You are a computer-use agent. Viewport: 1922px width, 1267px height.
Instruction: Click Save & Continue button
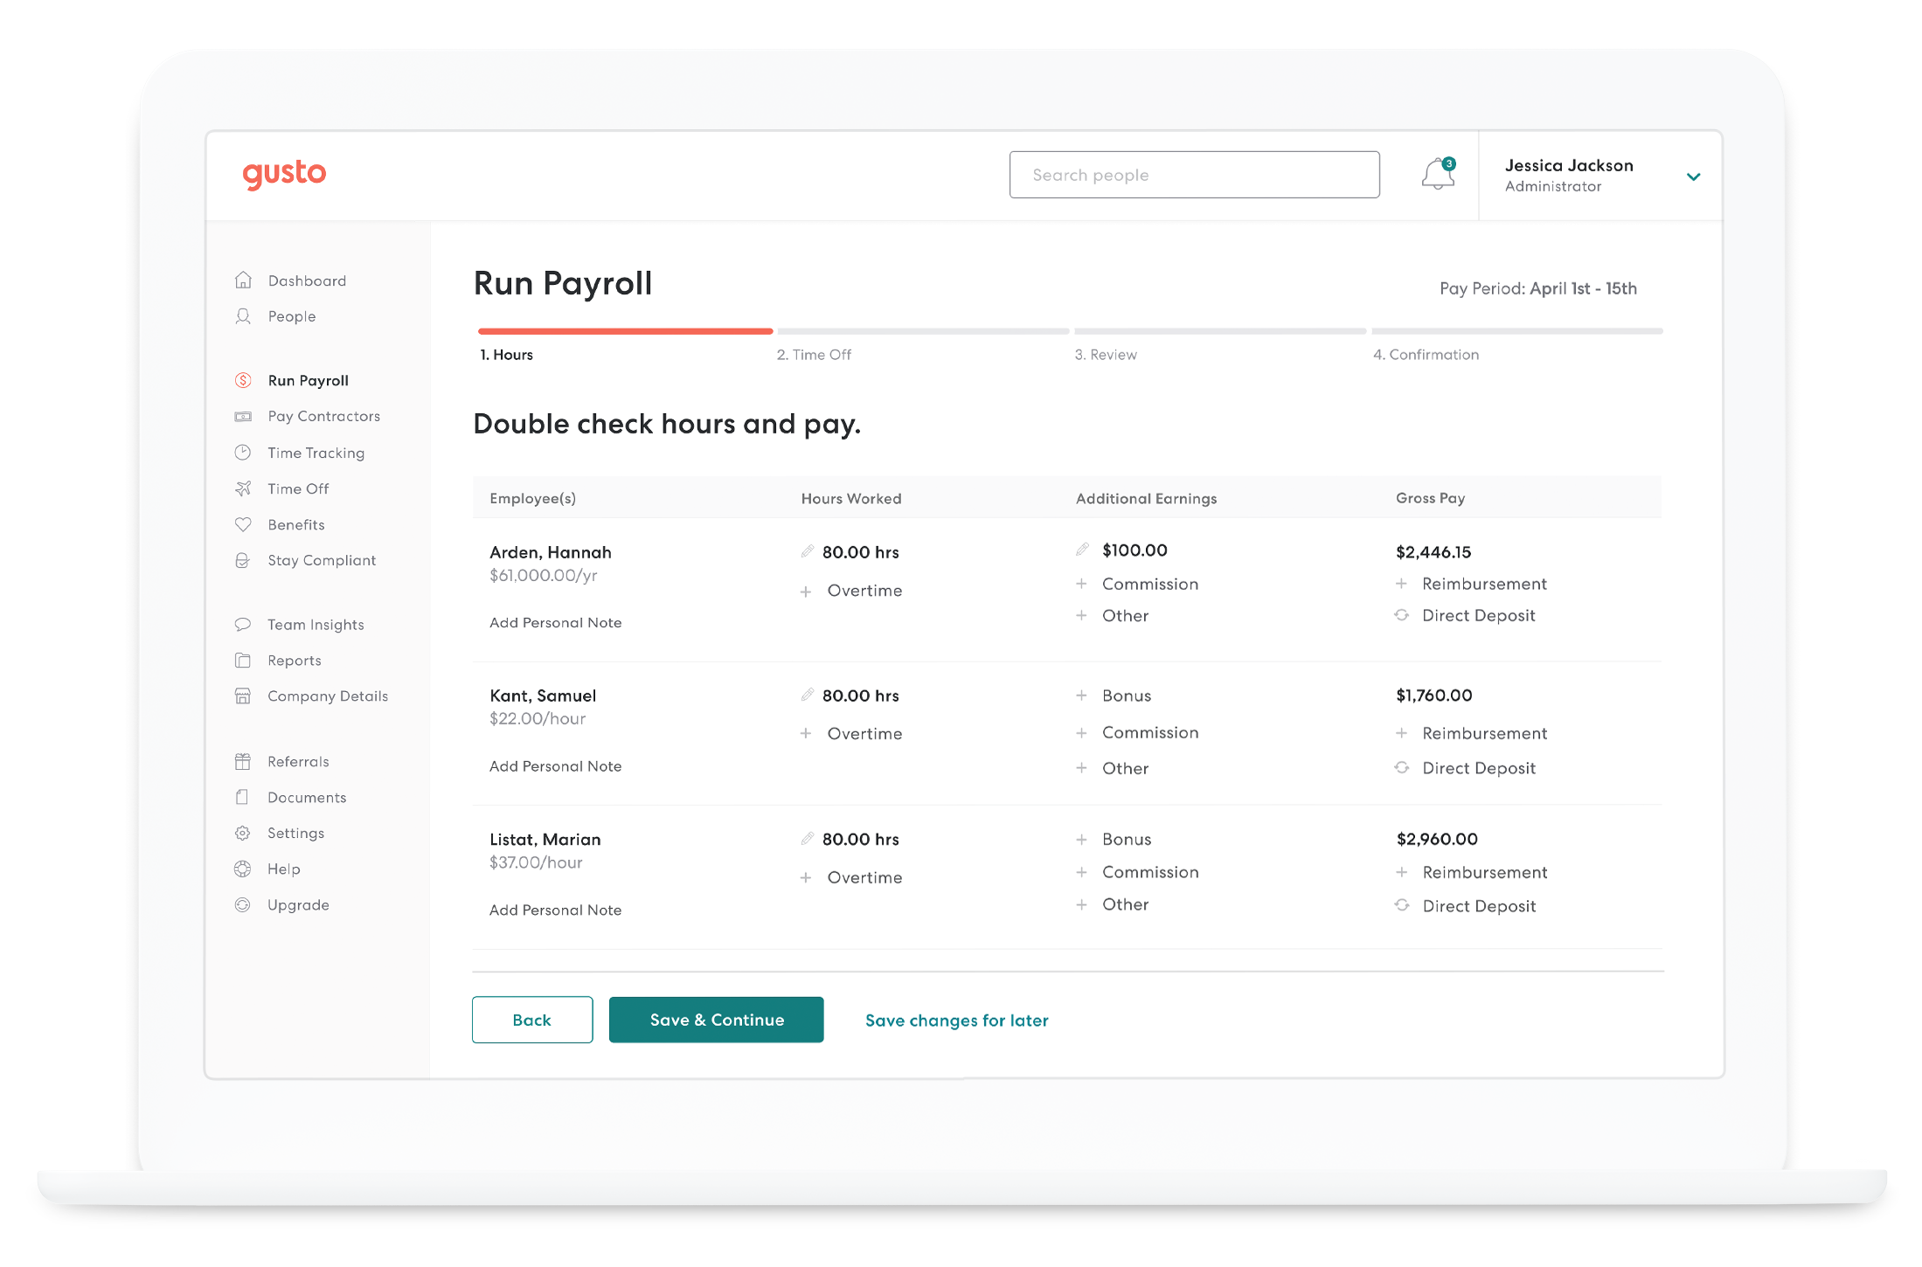click(717, 1020)
